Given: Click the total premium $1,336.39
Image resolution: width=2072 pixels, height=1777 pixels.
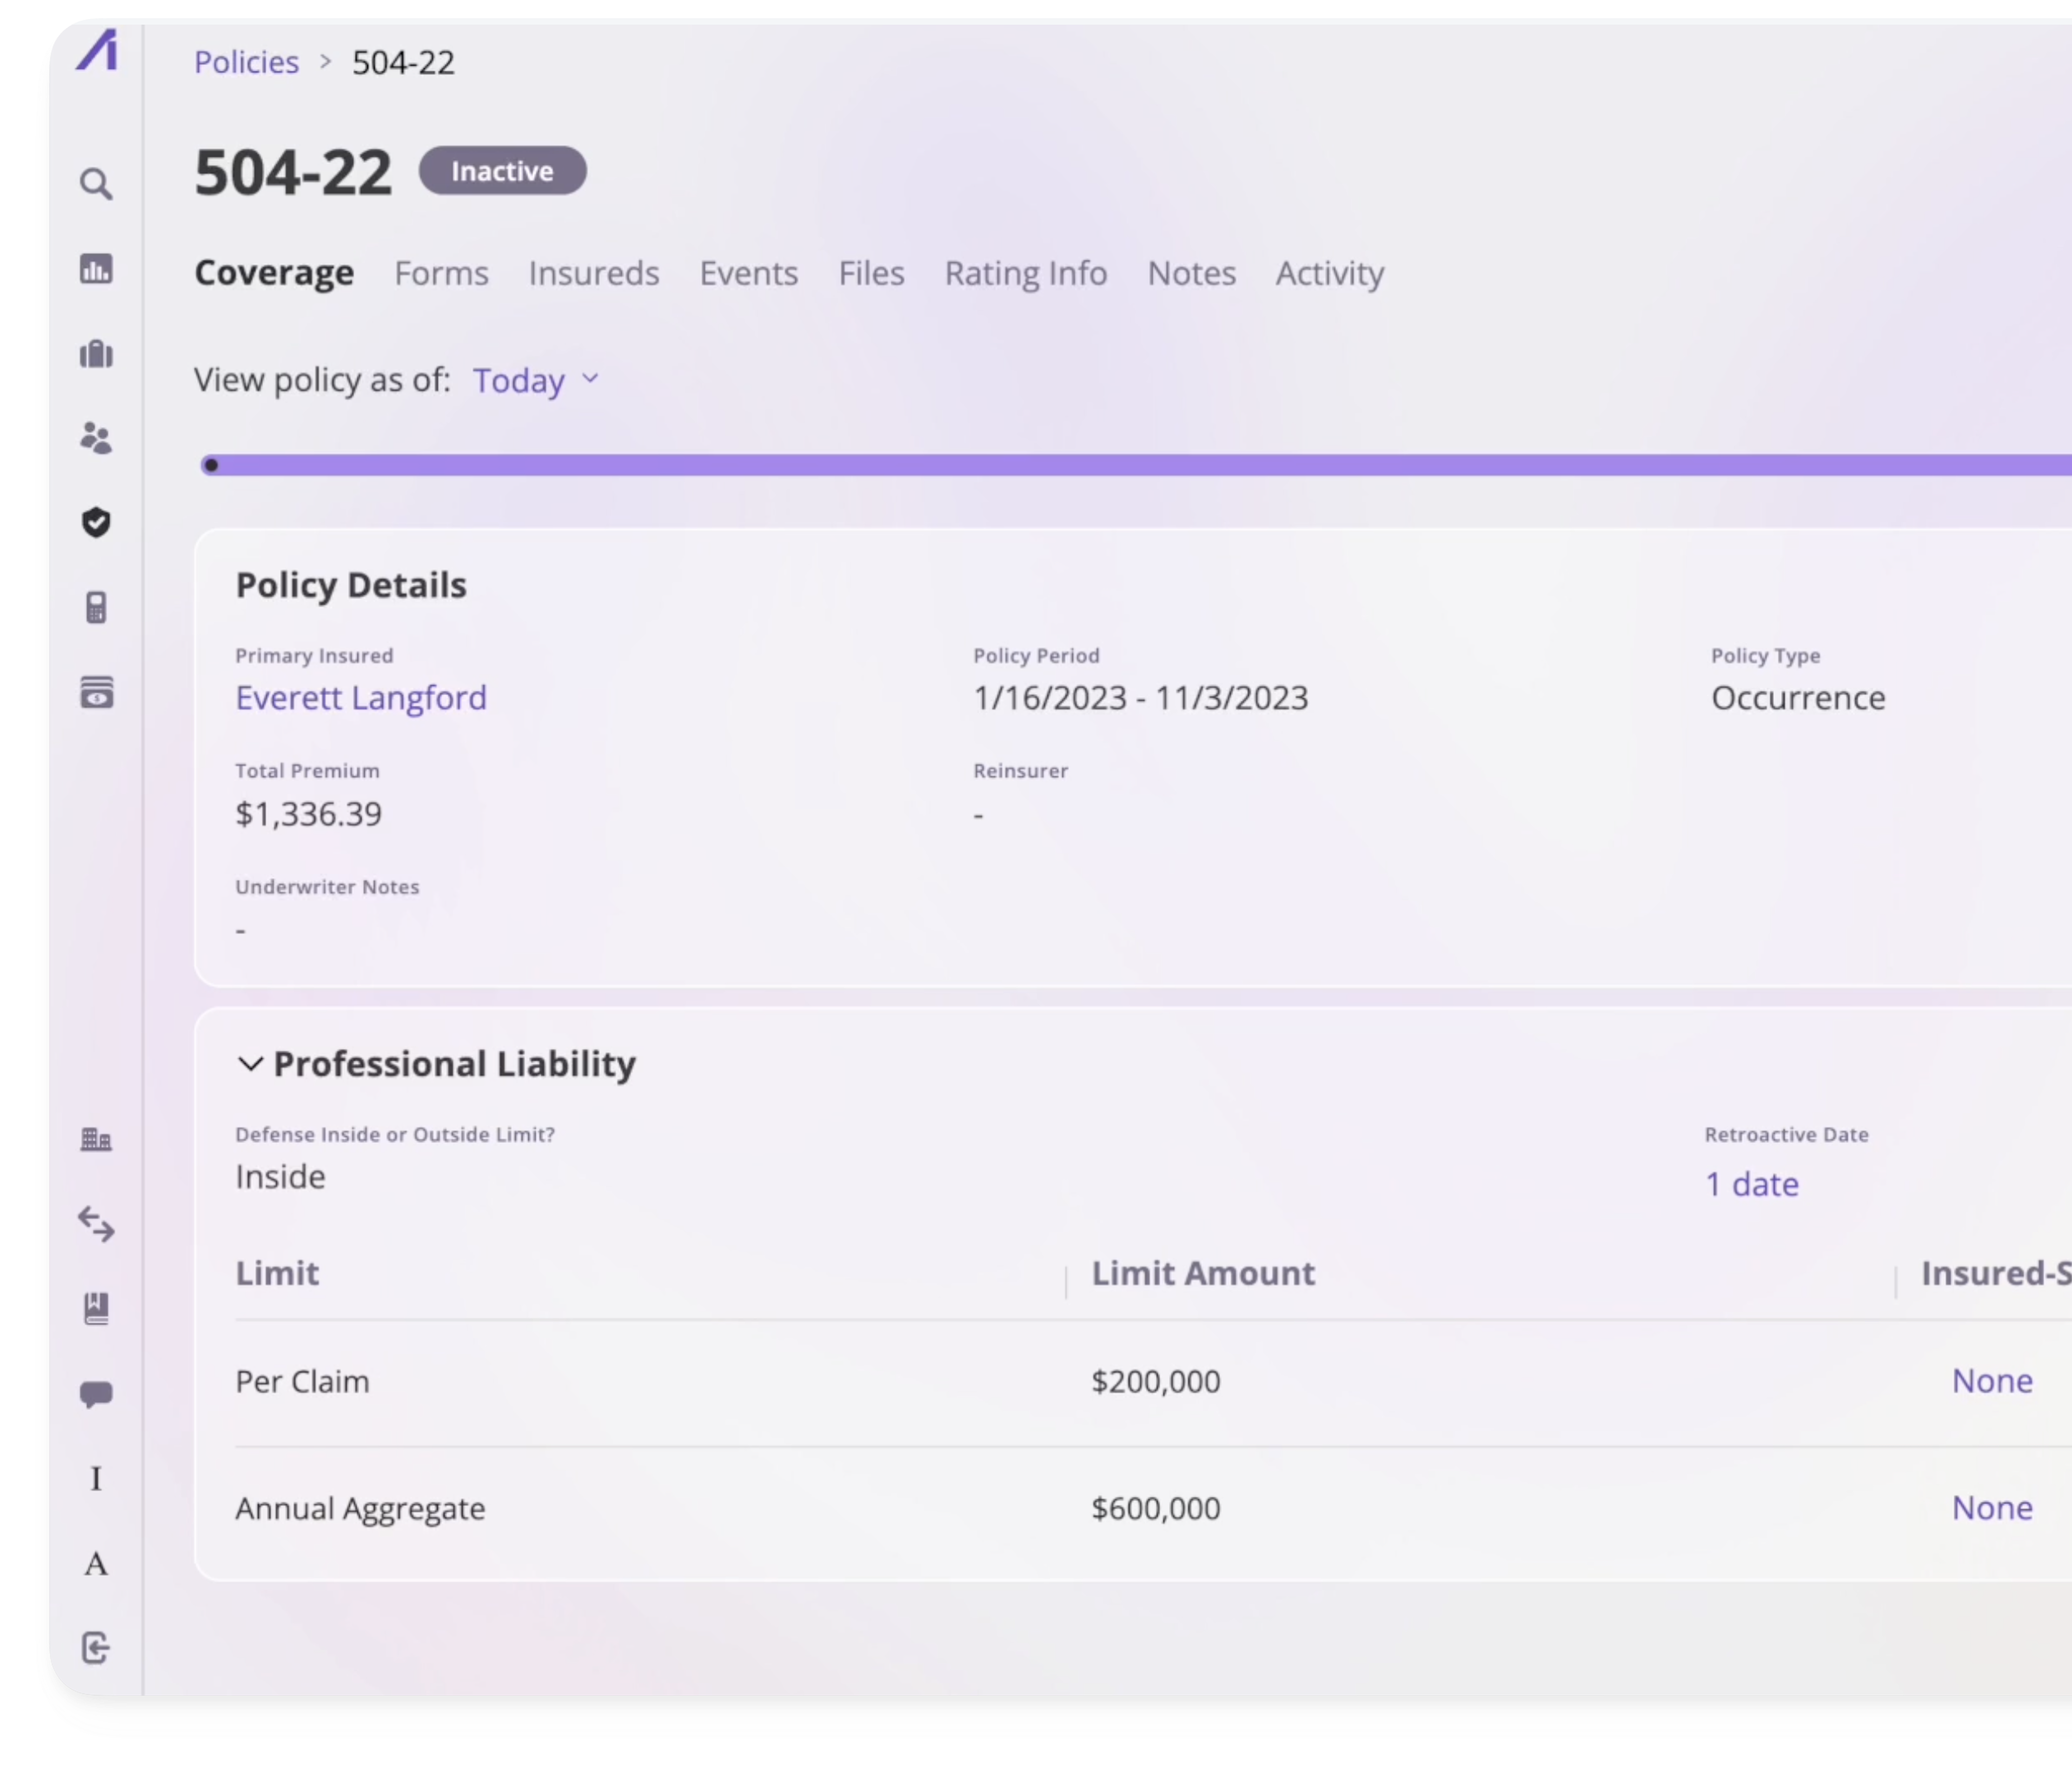Looking at the screenshot, I should [308, 814].
